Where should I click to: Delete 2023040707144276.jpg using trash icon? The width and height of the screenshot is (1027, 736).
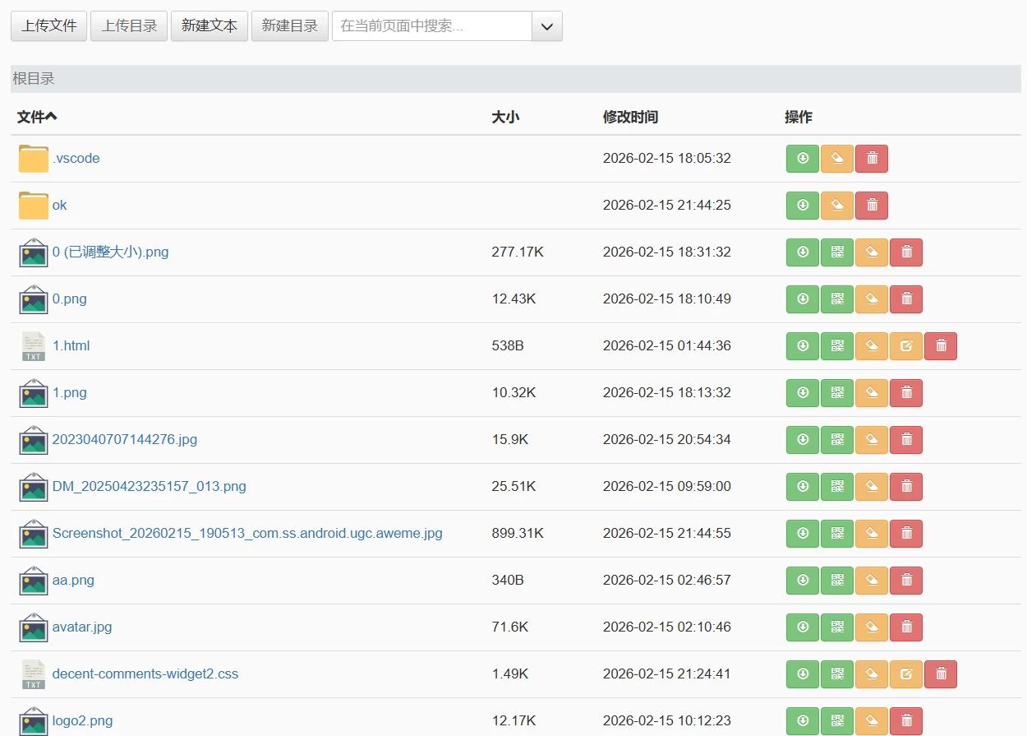tap(906, 440)
